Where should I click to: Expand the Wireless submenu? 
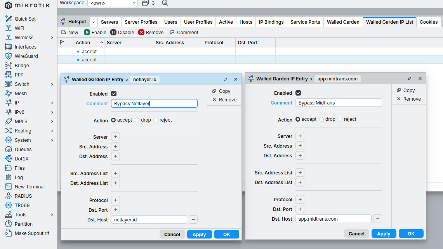point(52,38)
